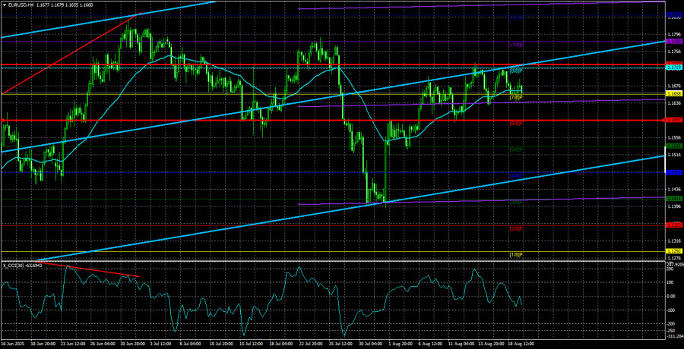This screenshot has width=684, height=349.
Task: Select the [2/8]P Murrey level label
Action: pos(516,228)
